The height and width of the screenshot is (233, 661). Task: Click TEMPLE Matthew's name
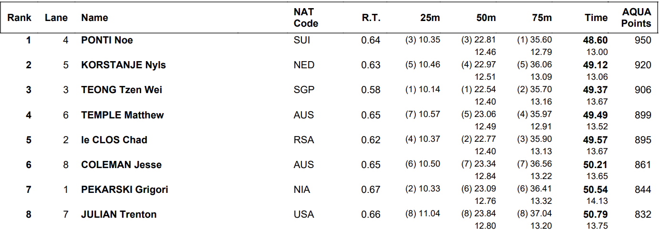point(123,115)
